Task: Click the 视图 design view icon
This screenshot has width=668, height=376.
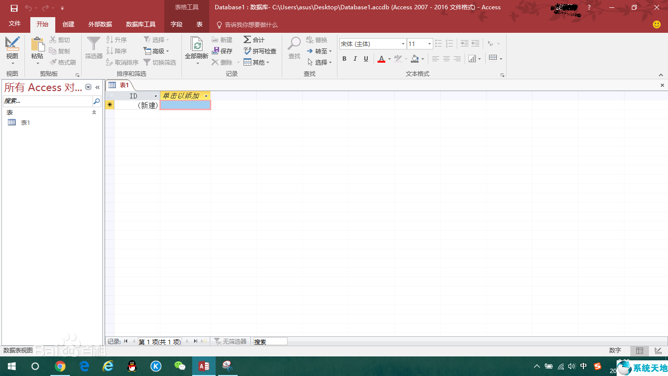Action: [12, 44]
